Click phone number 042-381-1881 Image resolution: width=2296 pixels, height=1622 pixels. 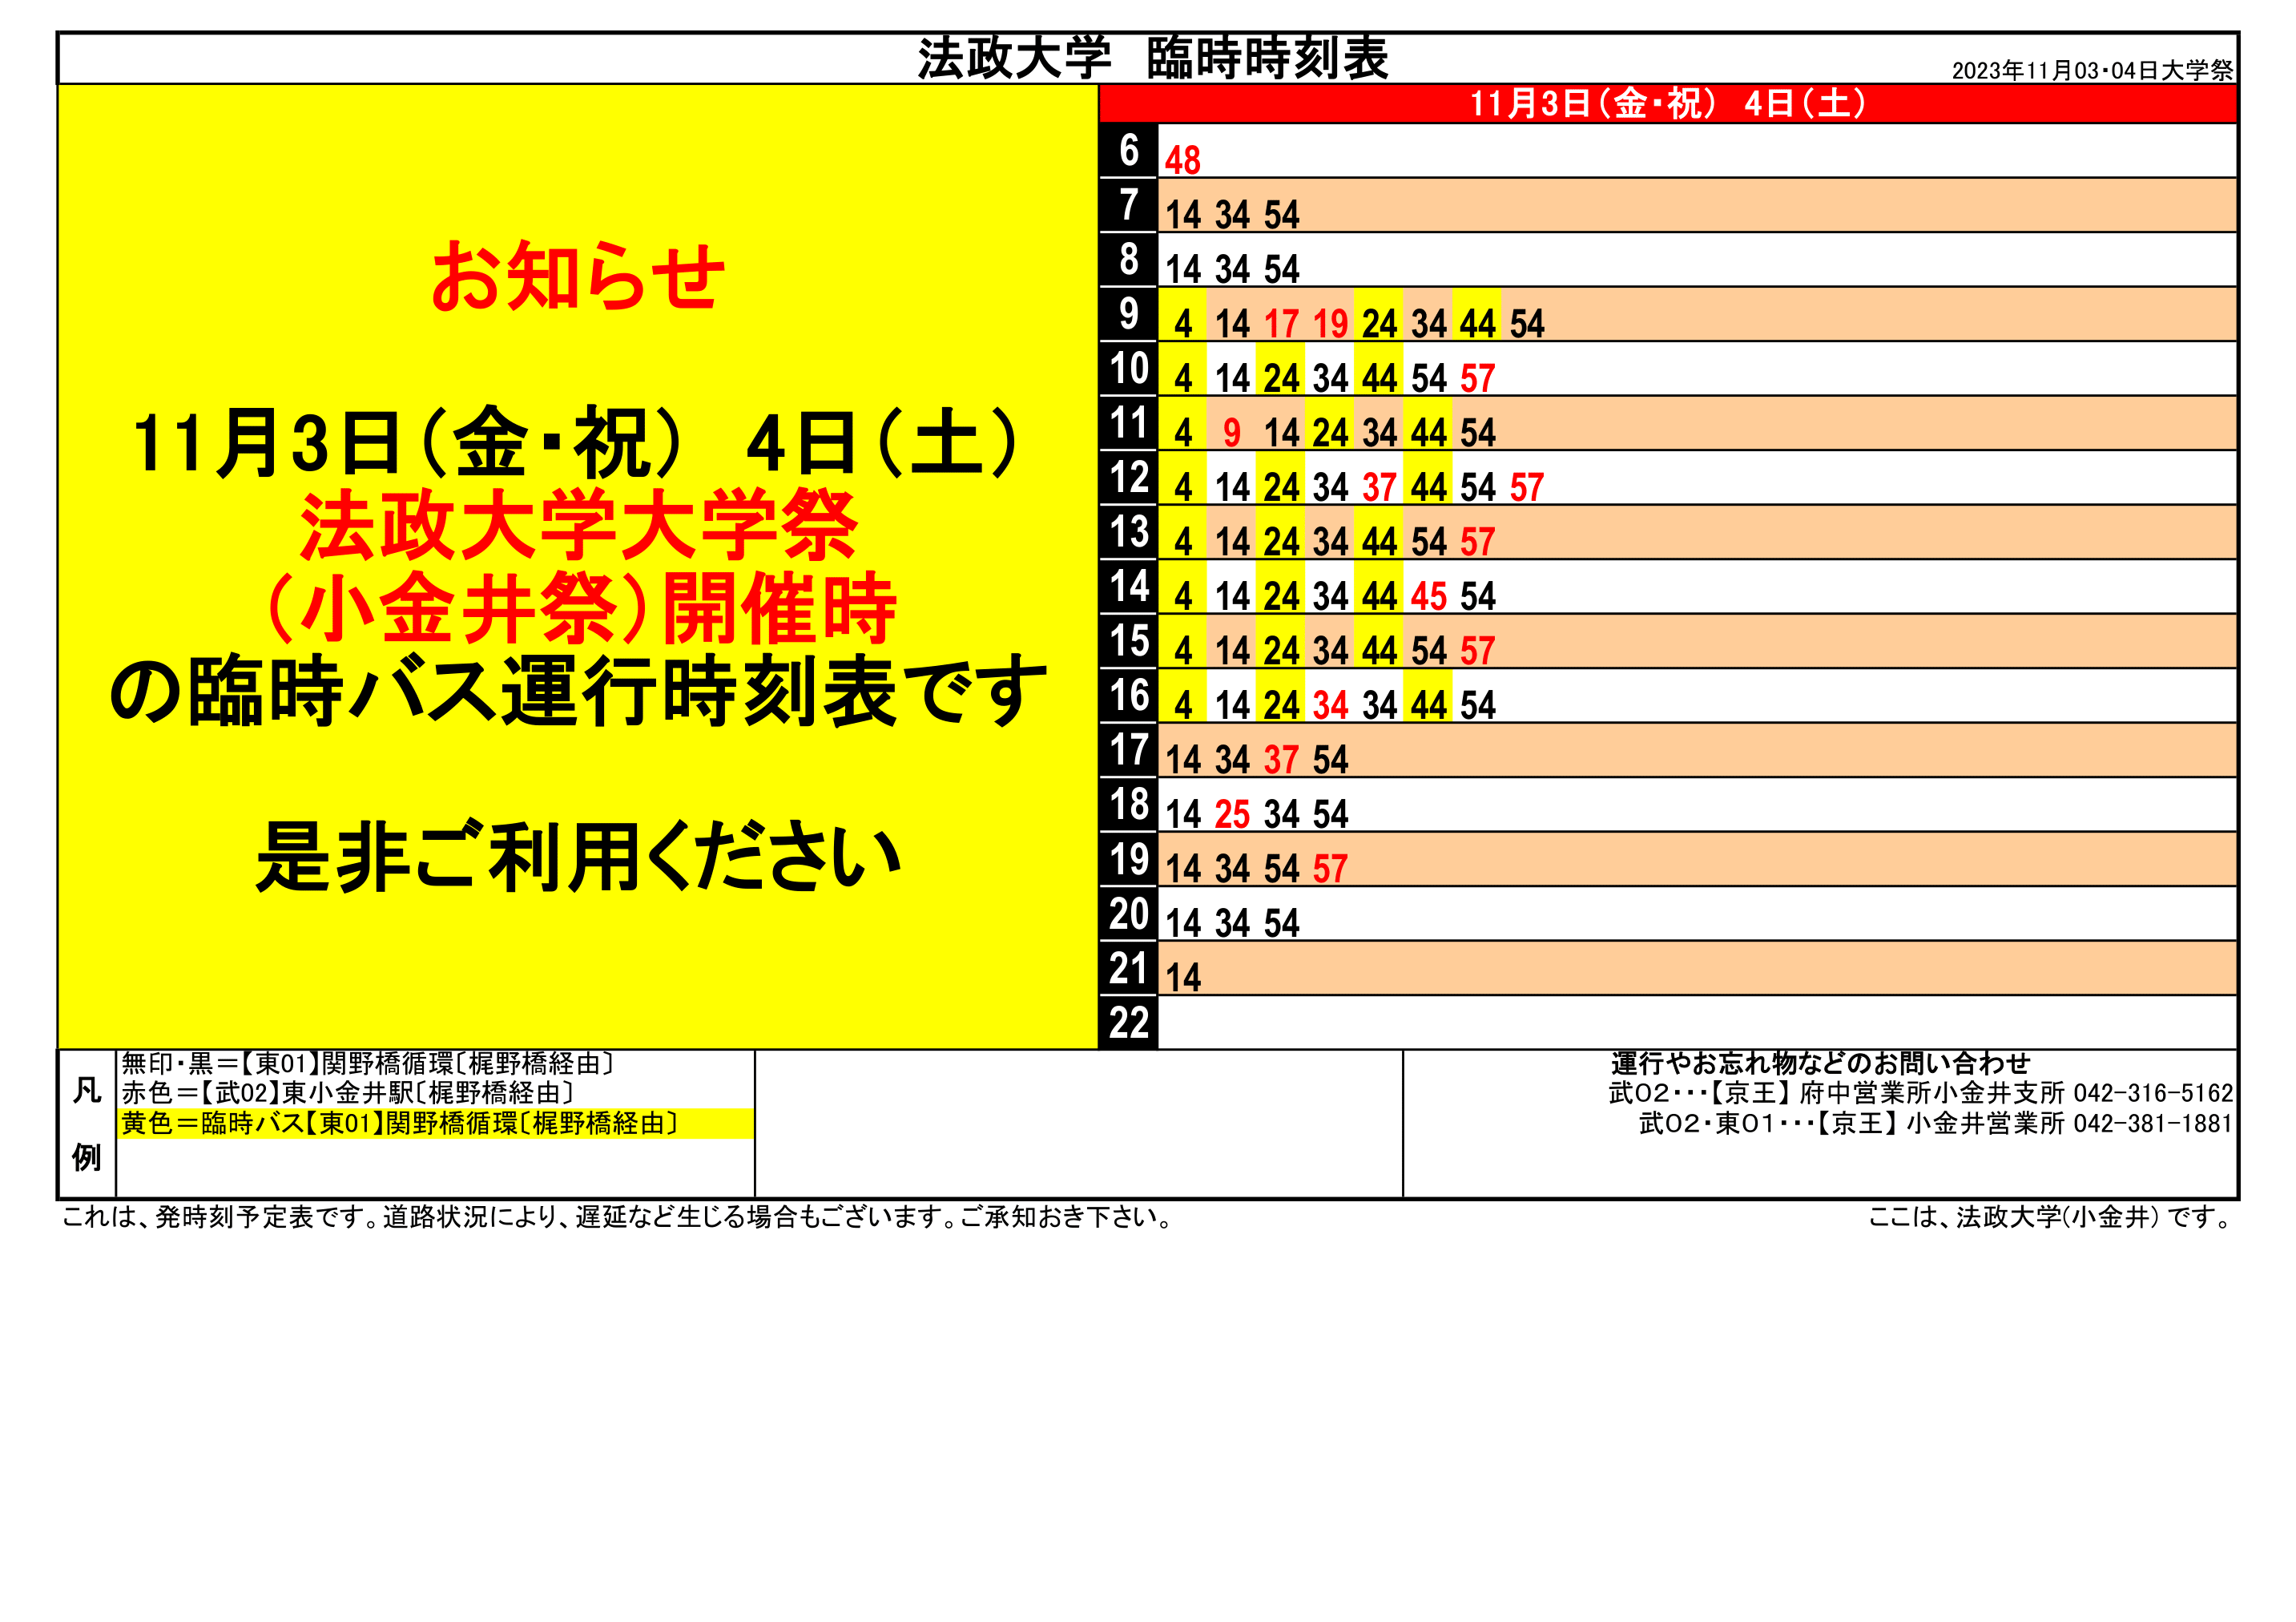tap(2152, 1124)
